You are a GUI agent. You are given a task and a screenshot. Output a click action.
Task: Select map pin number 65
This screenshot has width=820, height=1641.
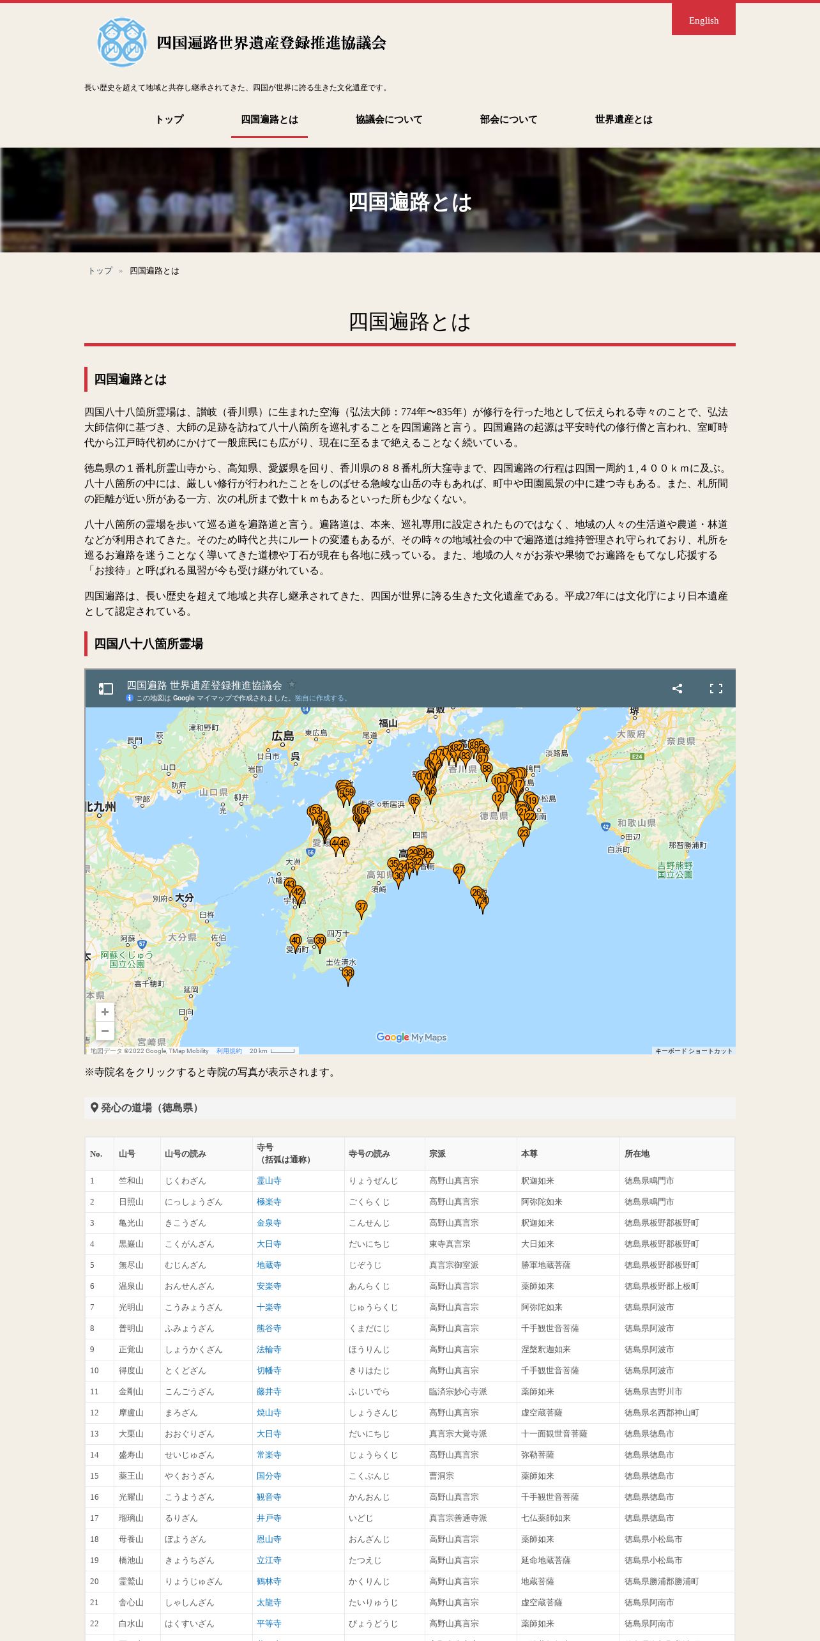point(414,802)
